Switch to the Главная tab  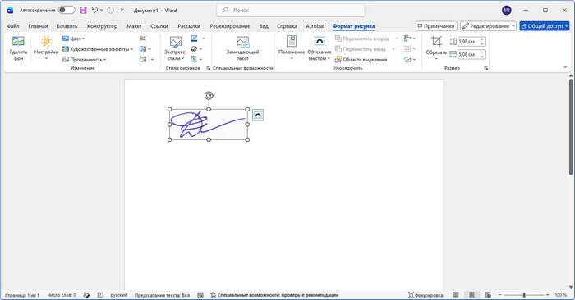click(38, 26)
